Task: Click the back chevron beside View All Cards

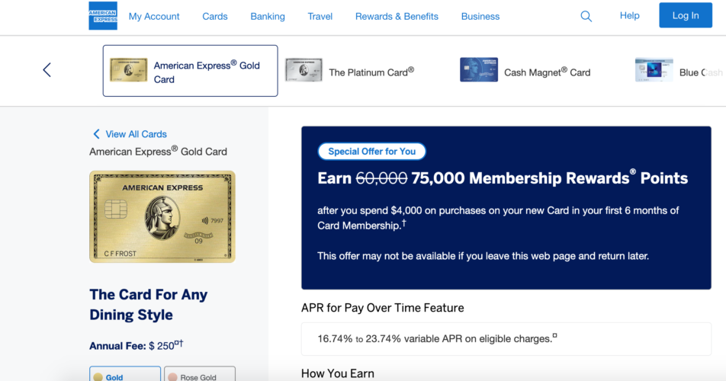Action: [96, 134]
